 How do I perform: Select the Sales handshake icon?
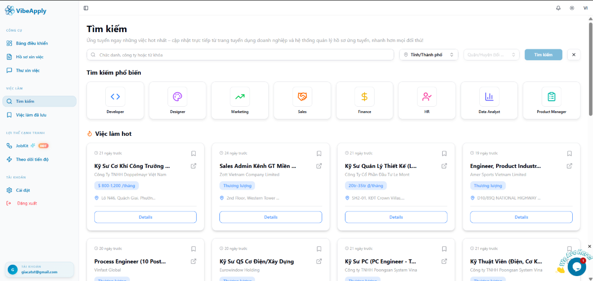pyautogui.click(x=302, y=97)
